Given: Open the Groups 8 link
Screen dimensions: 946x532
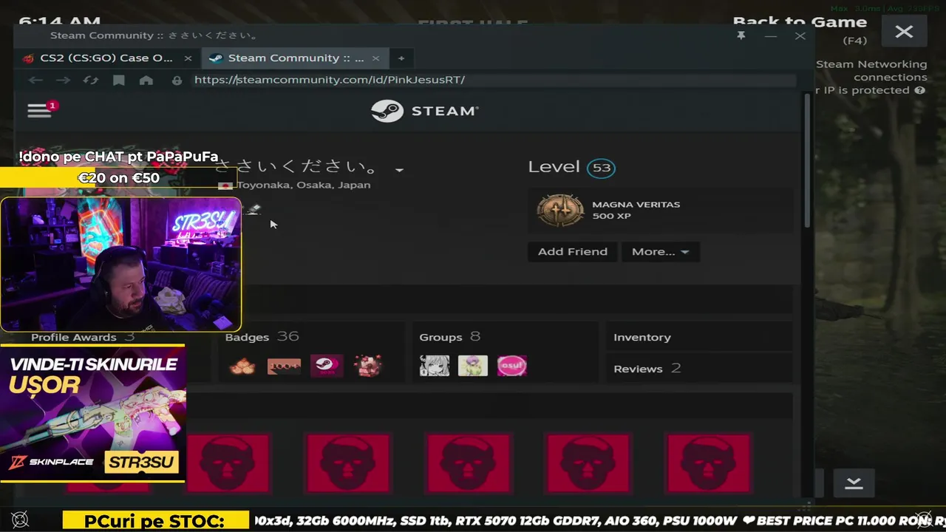Looking at the screenshot, I should (x=449, y=337).
